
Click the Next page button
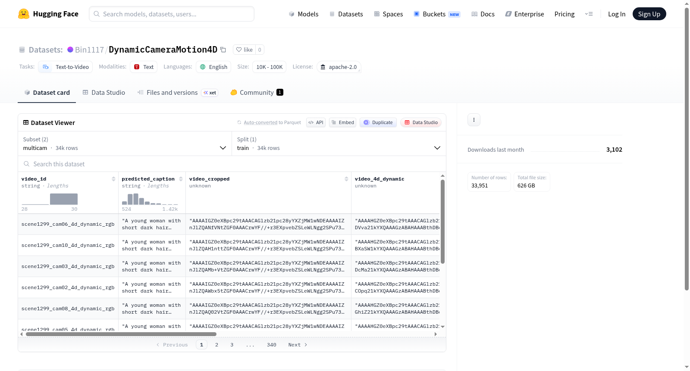298,345
